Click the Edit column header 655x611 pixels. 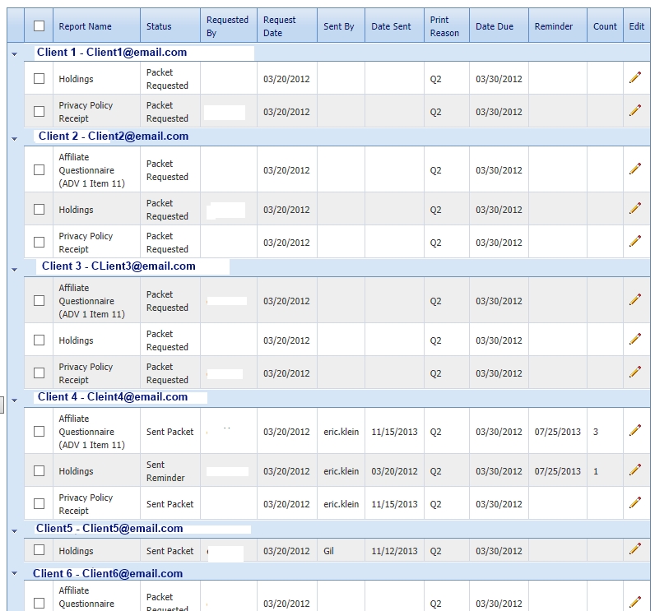[637, 26]
